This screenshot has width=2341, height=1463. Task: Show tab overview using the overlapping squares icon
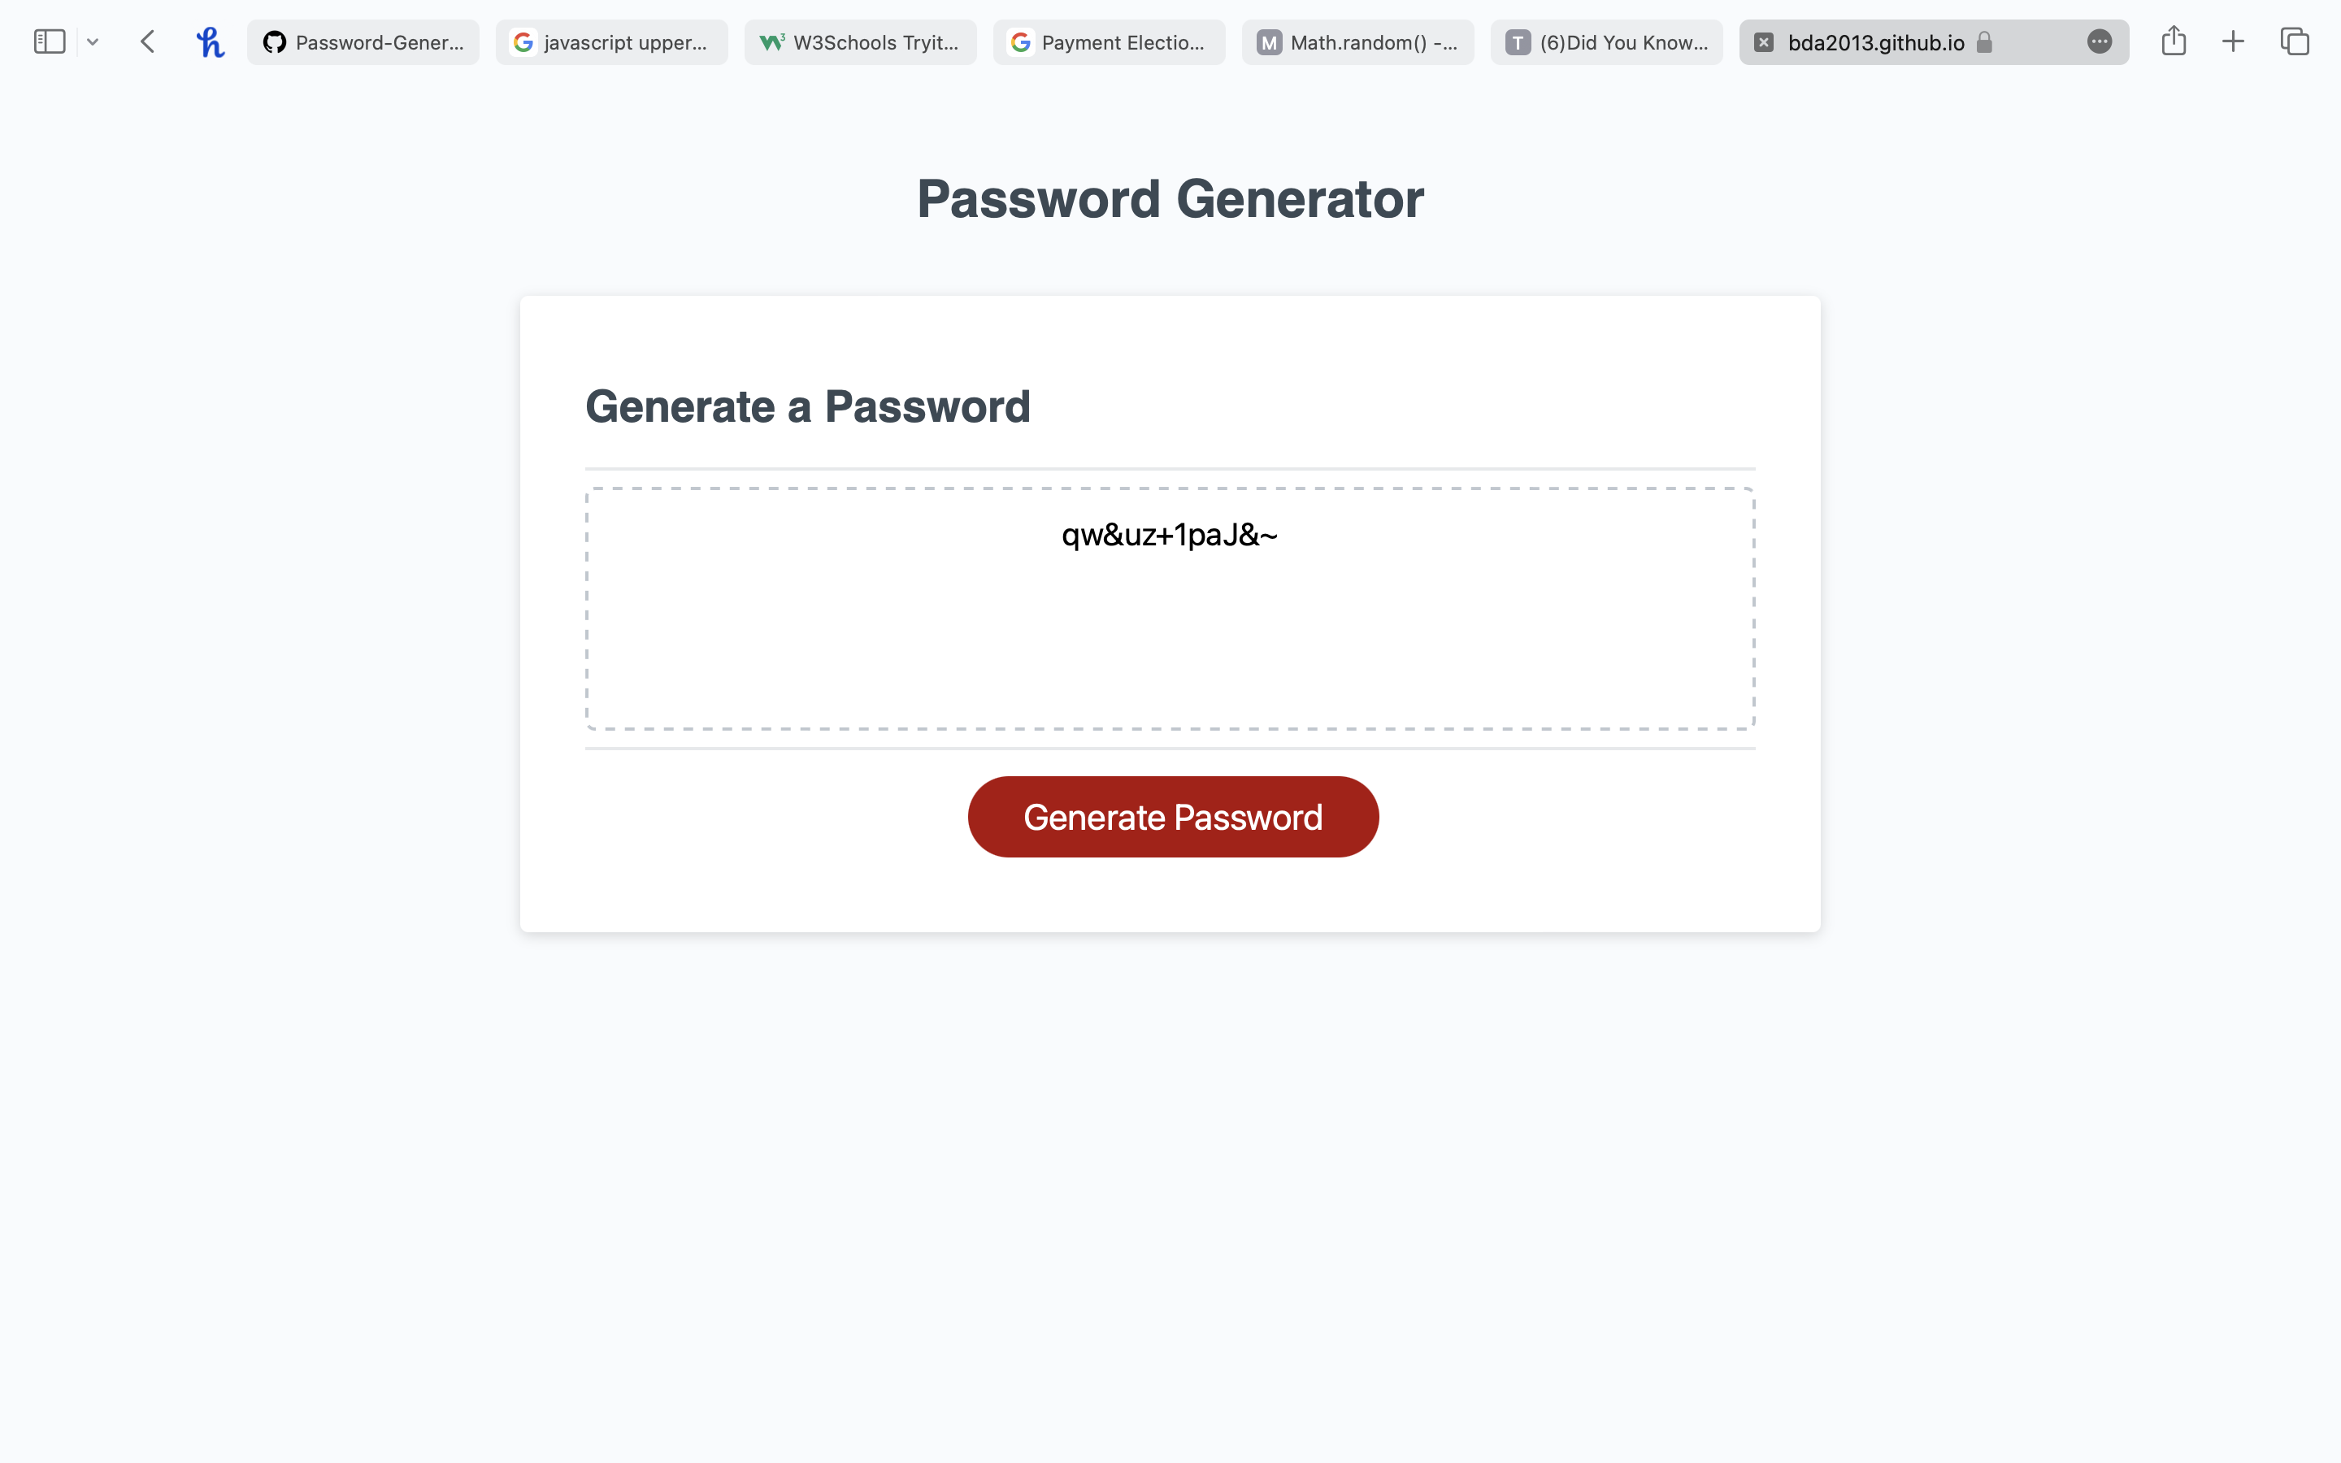pos(2294,41)
